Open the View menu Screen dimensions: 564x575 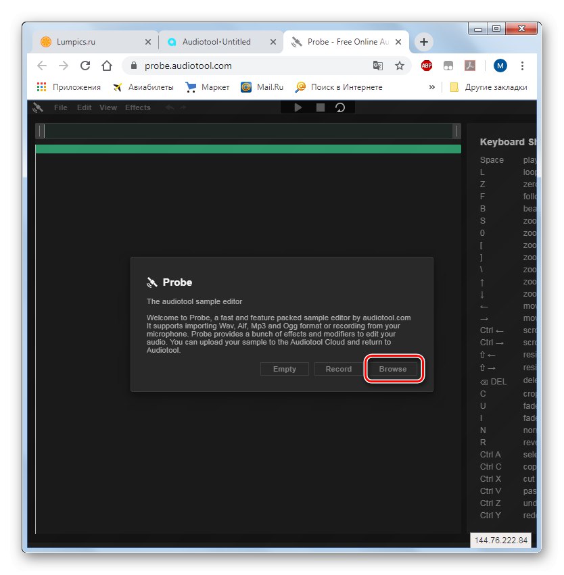(108, 107)
